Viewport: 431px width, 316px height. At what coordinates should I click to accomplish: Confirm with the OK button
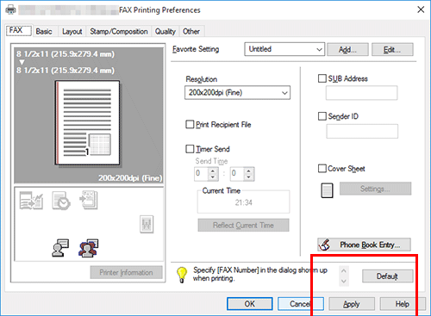(x=250, y=304)
